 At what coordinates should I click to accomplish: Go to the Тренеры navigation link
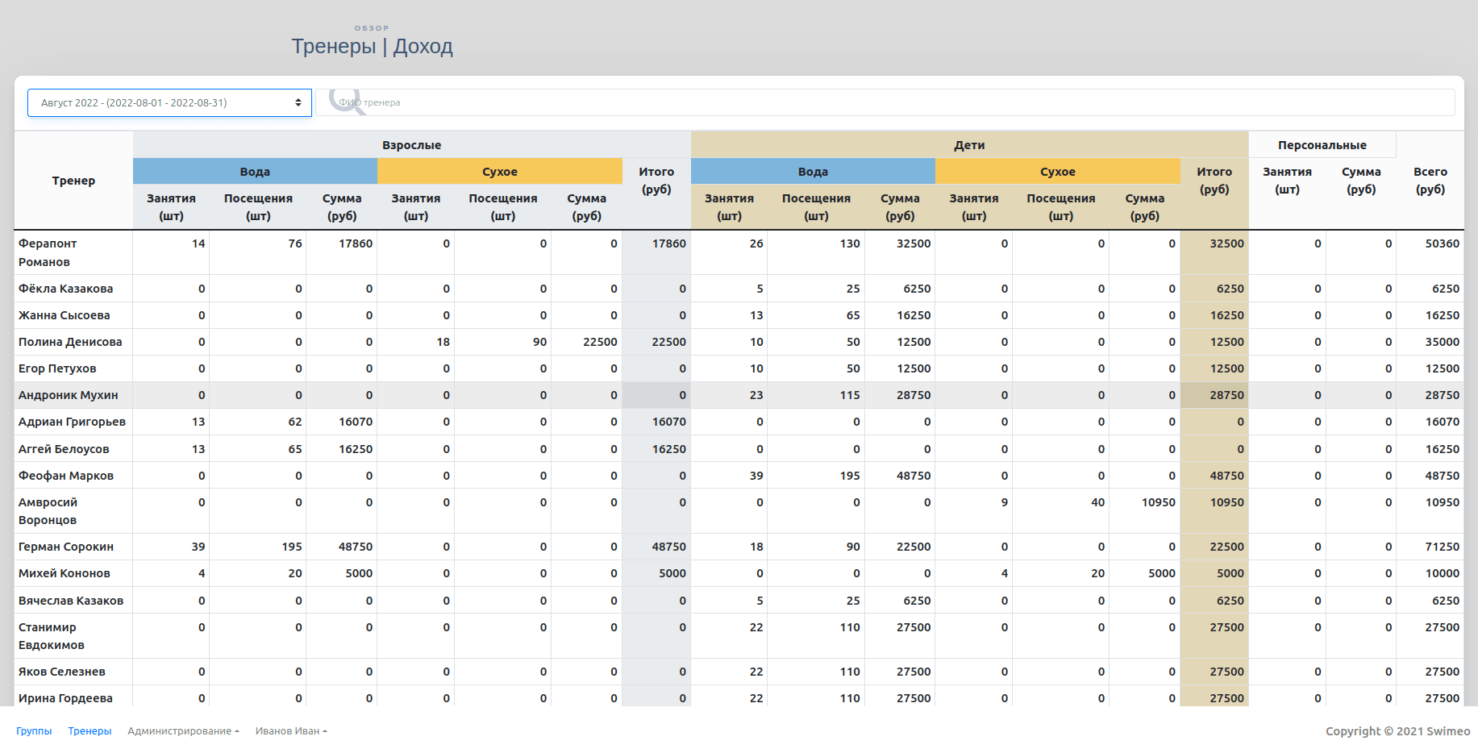click(x=90, y=731)
